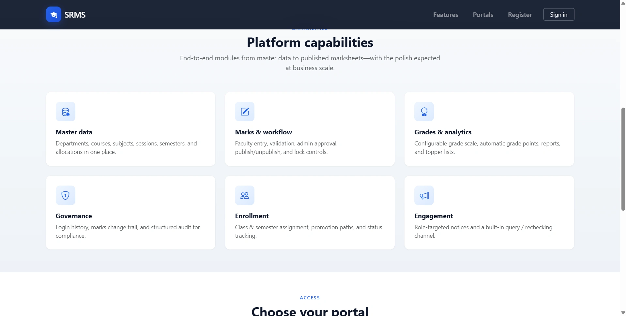Click the Enrollment people icon
Screen dimensions: 626x316
(245, 195)
